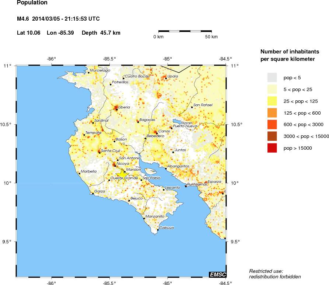Click the Manzanillo label
Image resolution: width=329 pixels, height=285 pixels.
[x=155, y=216]
